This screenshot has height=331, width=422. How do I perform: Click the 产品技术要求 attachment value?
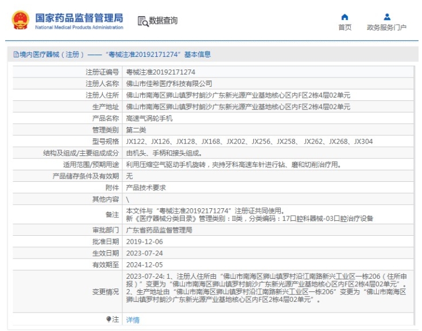click(x=146, y=188)
